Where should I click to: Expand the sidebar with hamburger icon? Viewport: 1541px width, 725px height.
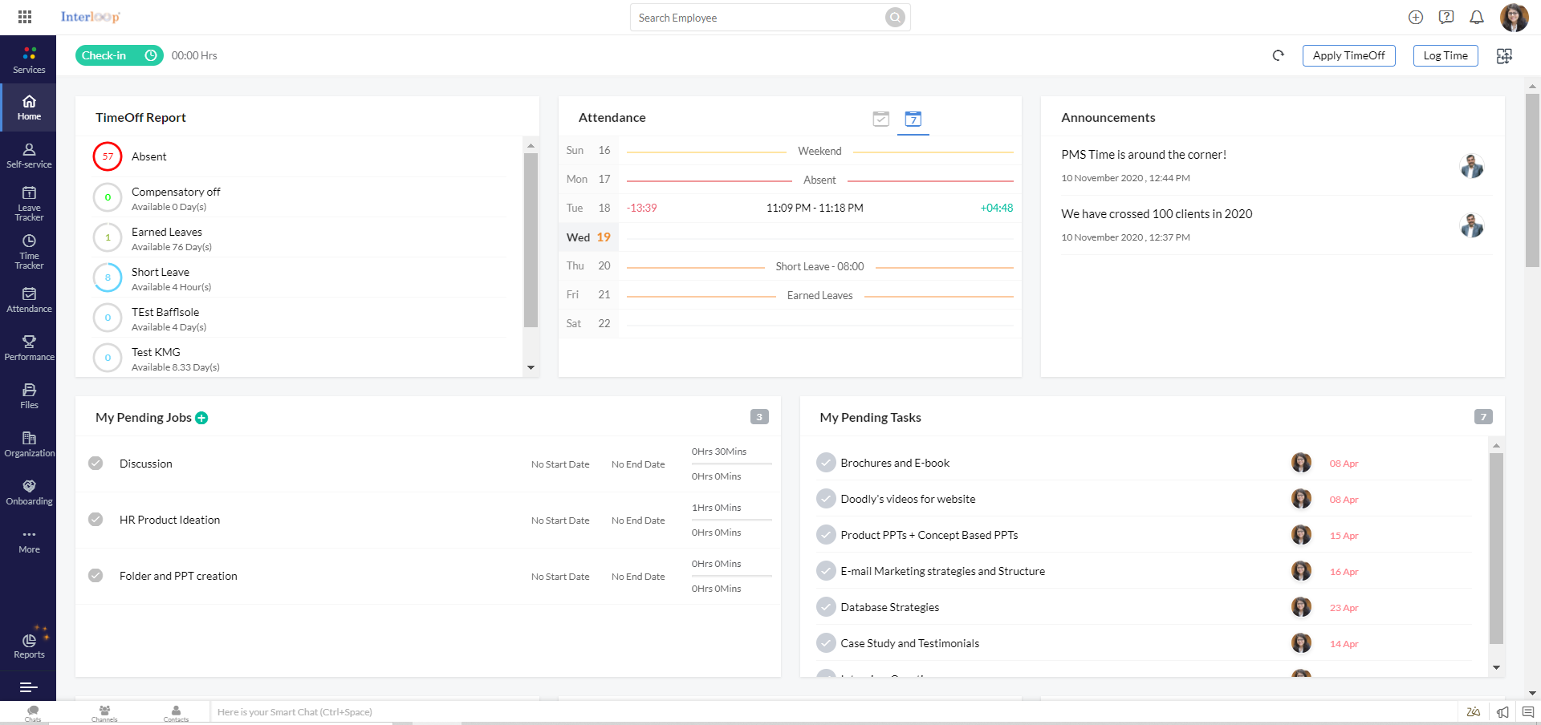29,687
